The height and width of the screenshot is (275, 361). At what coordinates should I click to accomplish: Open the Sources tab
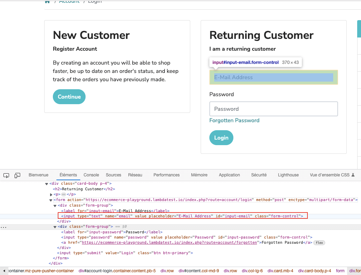pos(113,175)
